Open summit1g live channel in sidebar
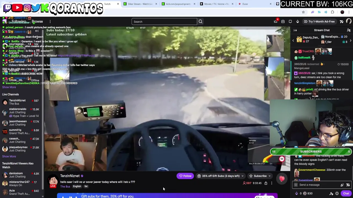This screenshot has width=353, height=198. pyautogui.click(x=21, y=132)
